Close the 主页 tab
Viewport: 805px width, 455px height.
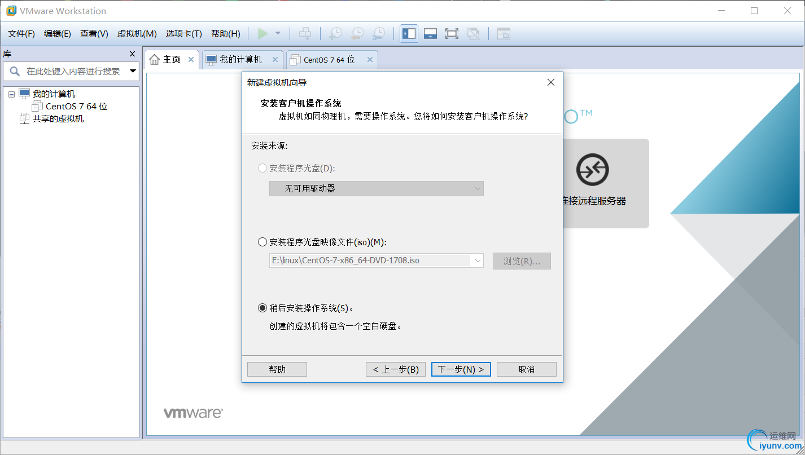[191, 59]
